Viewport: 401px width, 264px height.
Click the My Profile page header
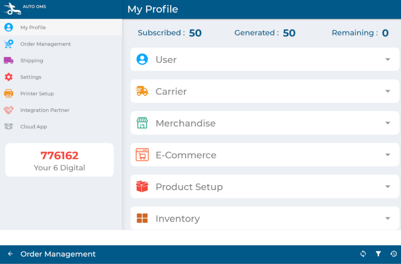(153, 9)
